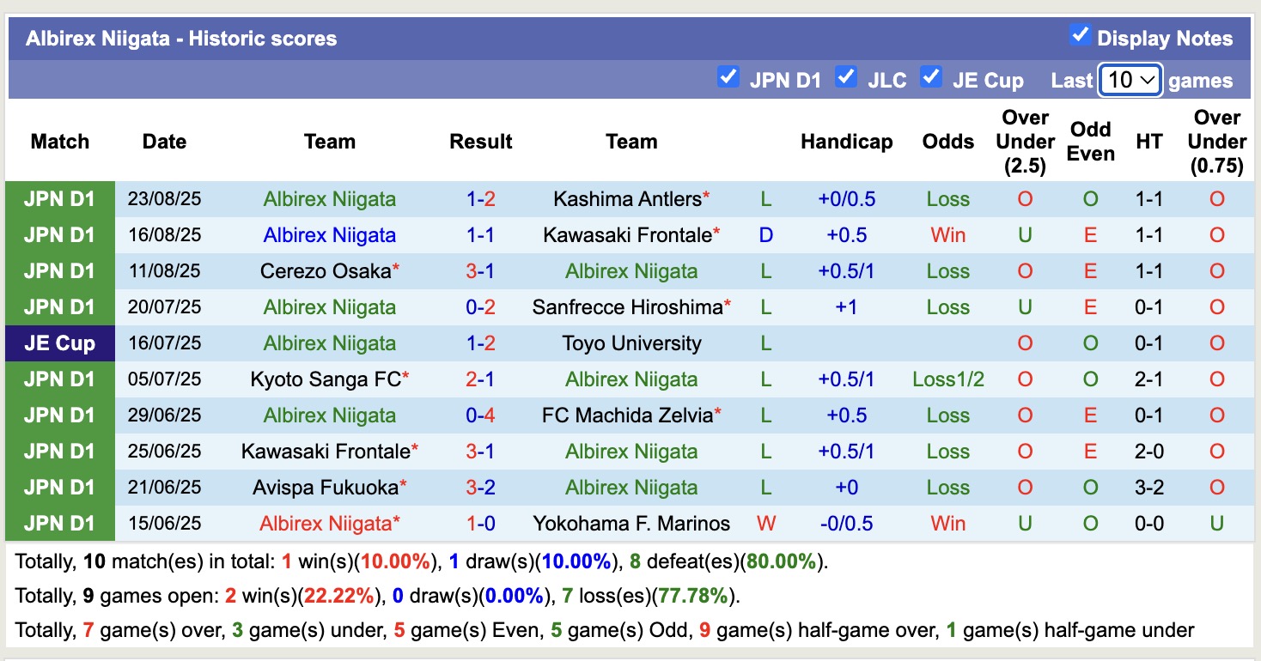Open the Kashima Antlers team page
The width and height of the screenshot is (1261, 661).
[627, 198]
